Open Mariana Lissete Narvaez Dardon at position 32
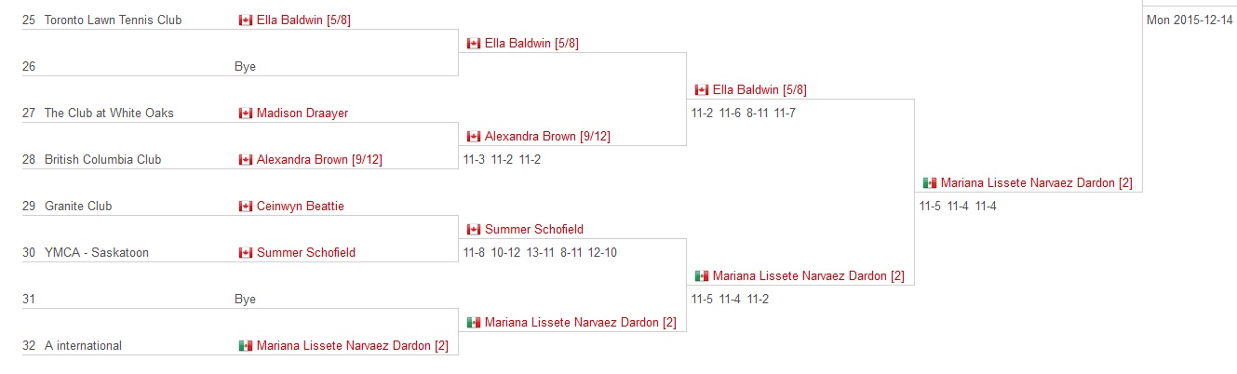Image resolution: width=1237 pixels, height=374 pixels. coord(353,346)
